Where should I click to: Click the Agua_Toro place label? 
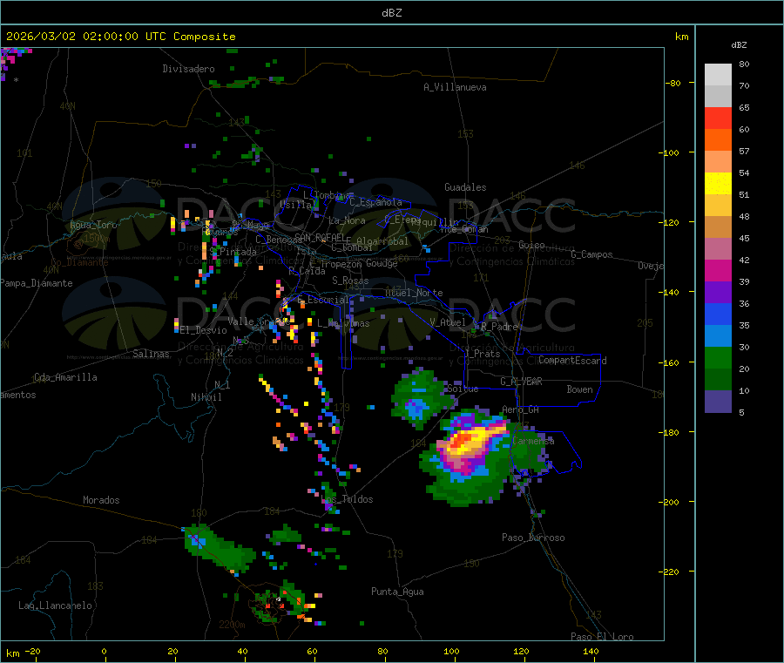pyautogui.click(x=93, y=225)
